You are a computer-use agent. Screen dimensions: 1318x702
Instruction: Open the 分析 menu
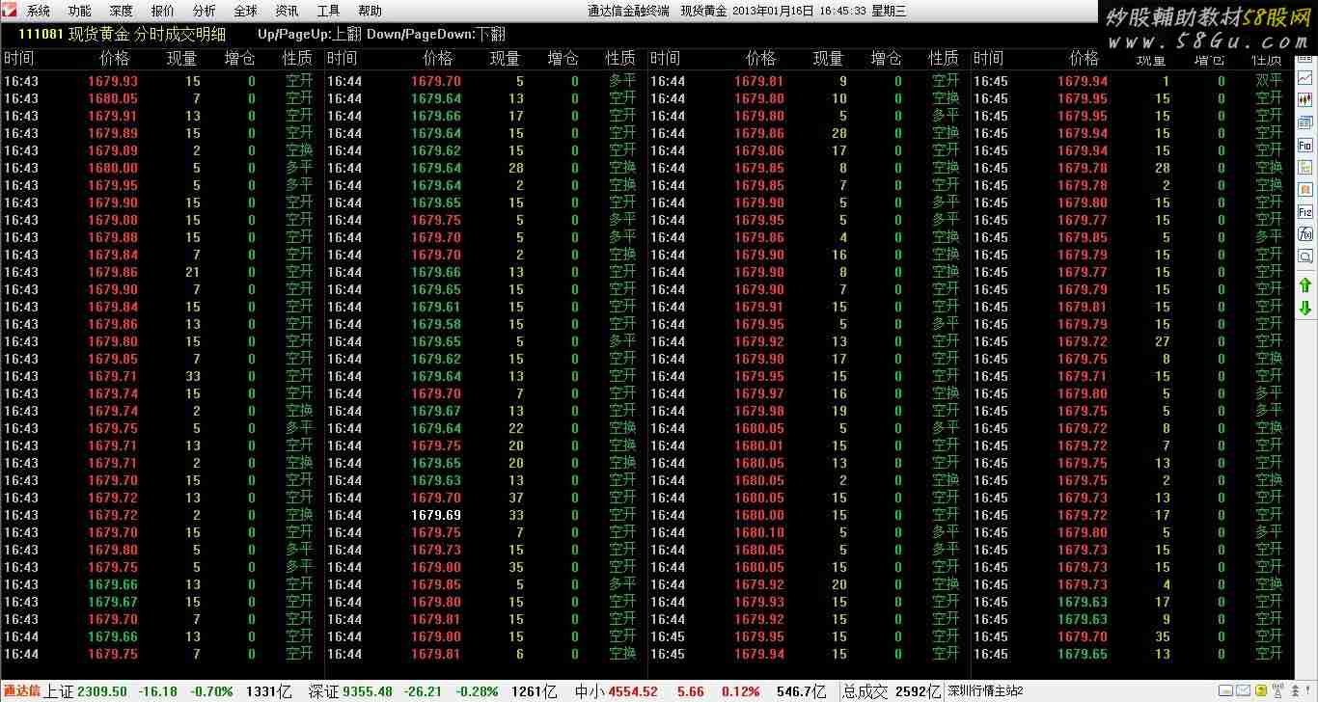point(205,12)
